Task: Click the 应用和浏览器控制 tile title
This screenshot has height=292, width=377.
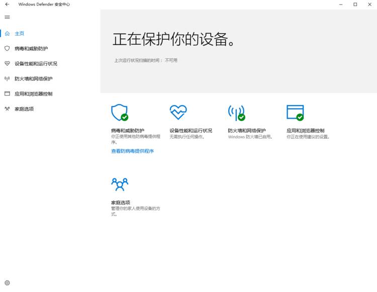Action: tap(305, 131)
